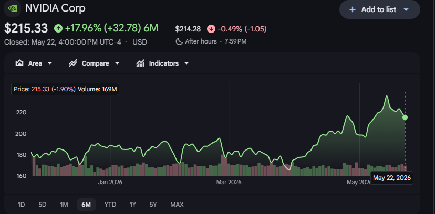Click the $214.28 after-hours price
435x214 pixels.
click(x=188, y=29)
